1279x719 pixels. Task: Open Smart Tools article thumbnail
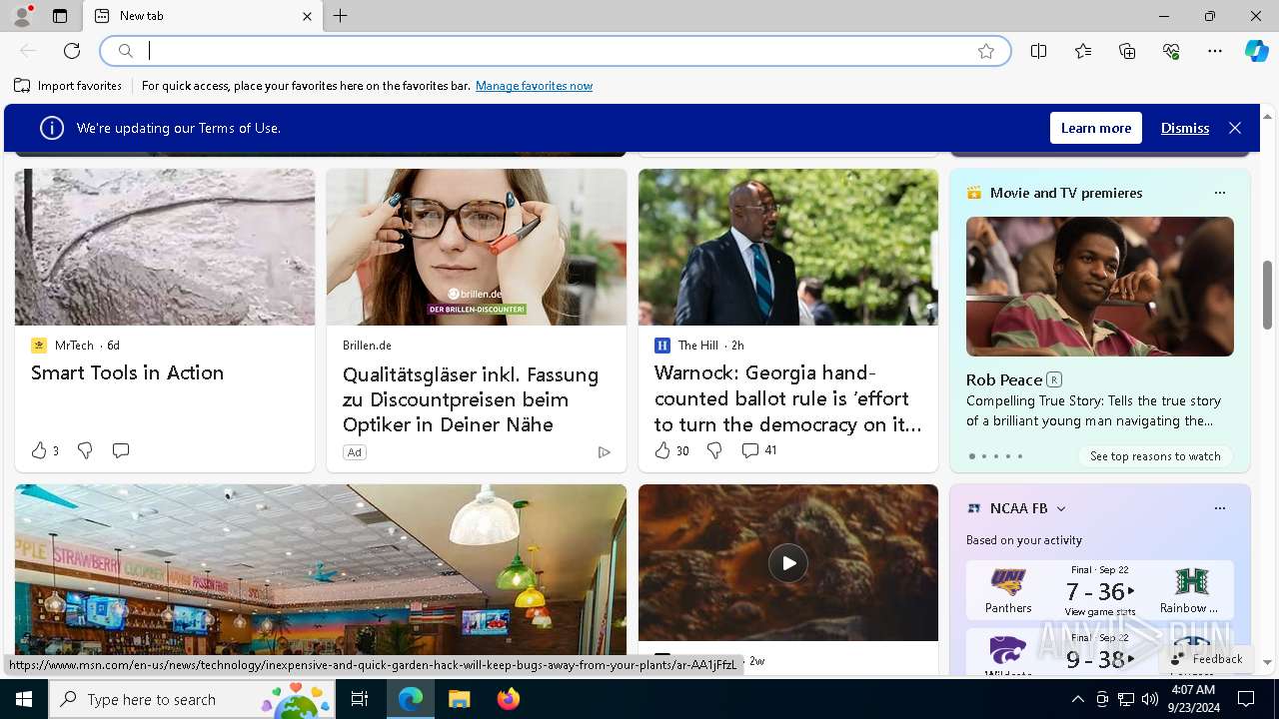click(165, 247)
